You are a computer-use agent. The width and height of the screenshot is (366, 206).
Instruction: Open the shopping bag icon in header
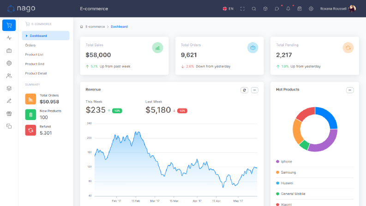(300, 9)
